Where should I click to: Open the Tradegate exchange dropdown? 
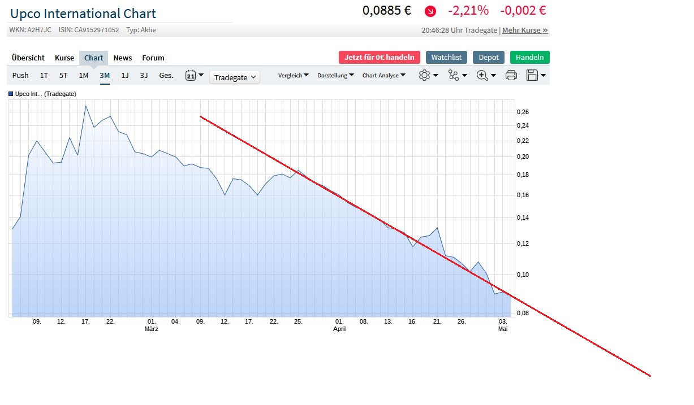tap(235, 77)
